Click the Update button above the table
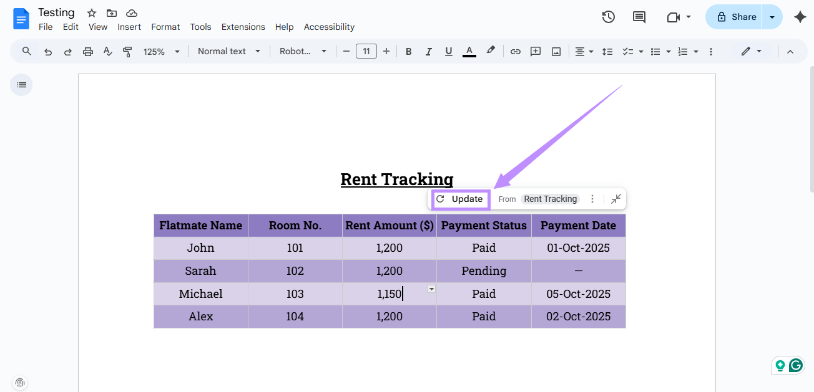The image size is (814, 392). 460,199
